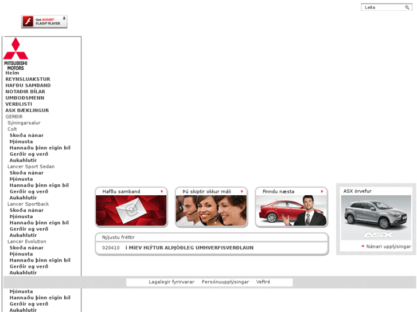This screenshot has width=417, height=312.
Task: Click the red arrow on Finndu næsta card
Action: coord(322,191)
